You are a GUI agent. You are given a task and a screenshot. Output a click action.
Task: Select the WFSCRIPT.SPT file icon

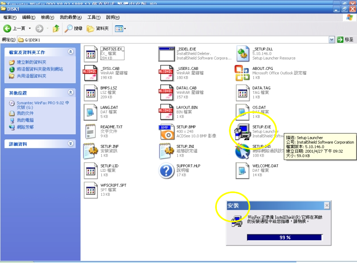pos(91,190)
